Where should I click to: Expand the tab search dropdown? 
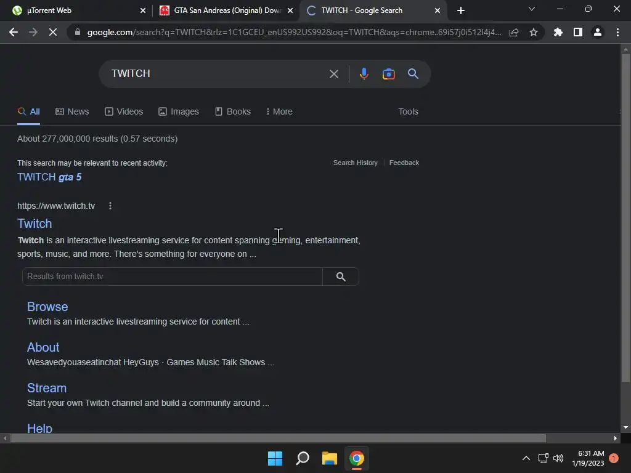pyautogui.click(x=532, y=9)
